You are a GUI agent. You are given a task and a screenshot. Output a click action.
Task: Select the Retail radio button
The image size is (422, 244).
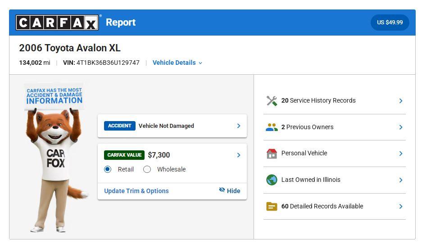pos(108,169)
